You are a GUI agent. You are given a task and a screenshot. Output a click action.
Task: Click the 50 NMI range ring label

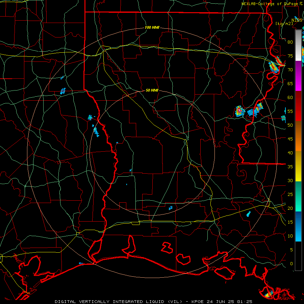tap(152, 90)
